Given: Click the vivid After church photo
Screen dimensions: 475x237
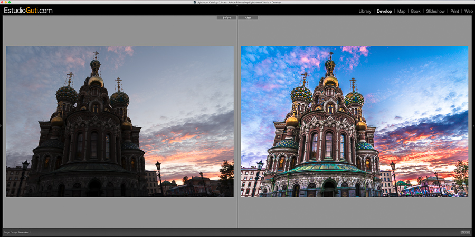Looking at the screenshot, I should coord(355,122).
